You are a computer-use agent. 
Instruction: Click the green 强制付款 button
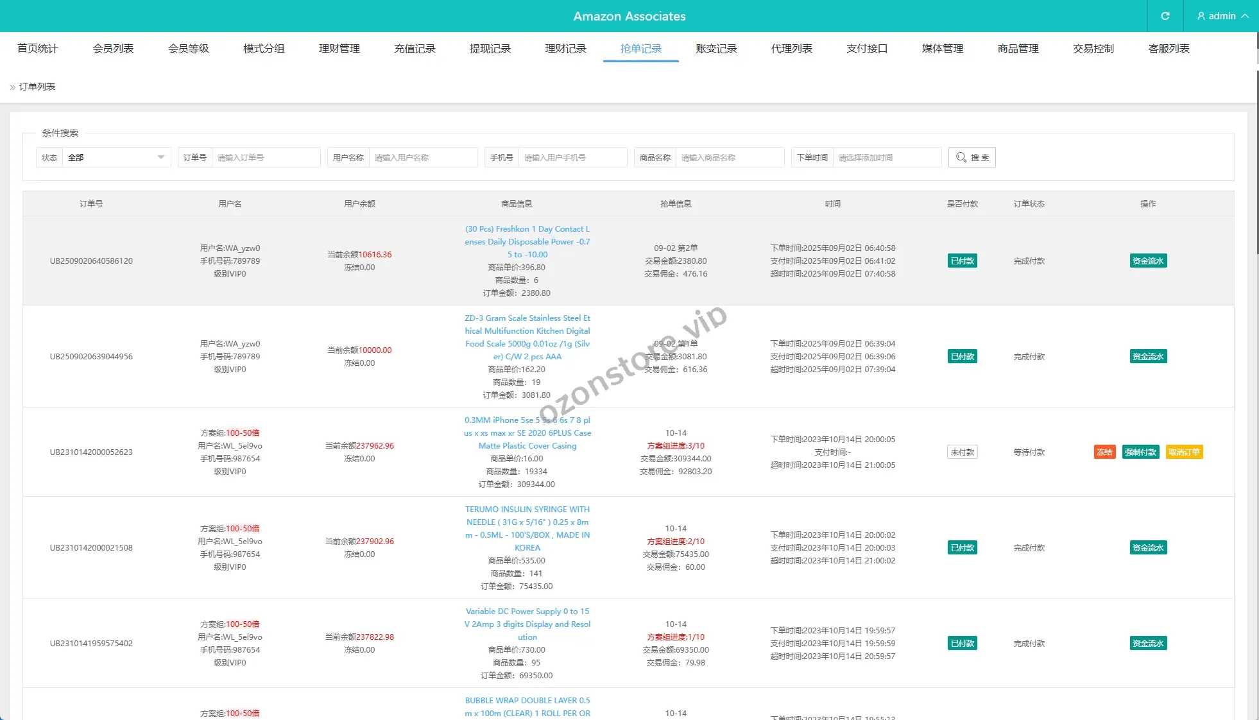[x=1140, y=452]
